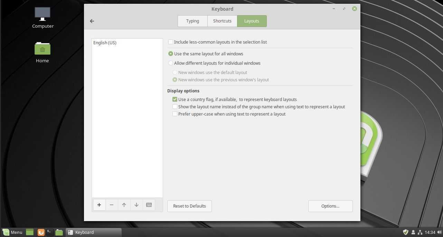This screenshot has width=443, height=237.
Task: Select English (US) layout in list
Action: (127, 43)
